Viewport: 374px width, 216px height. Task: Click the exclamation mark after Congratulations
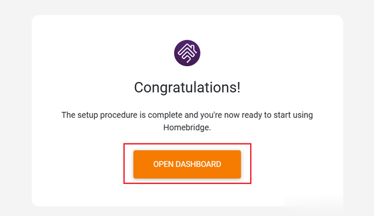point(239,87)
